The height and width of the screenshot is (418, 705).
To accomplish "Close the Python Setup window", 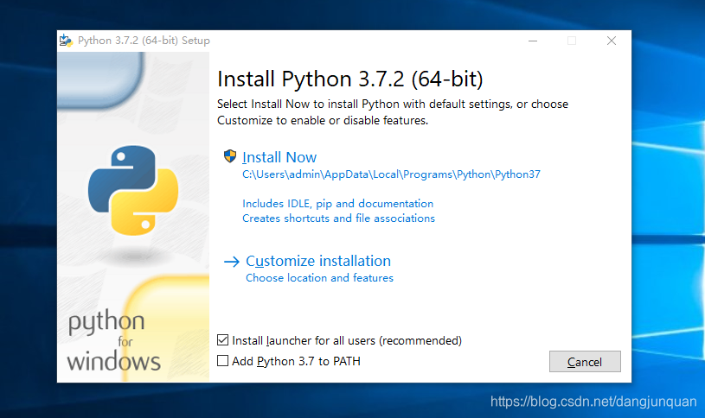I will pos(612,41).
